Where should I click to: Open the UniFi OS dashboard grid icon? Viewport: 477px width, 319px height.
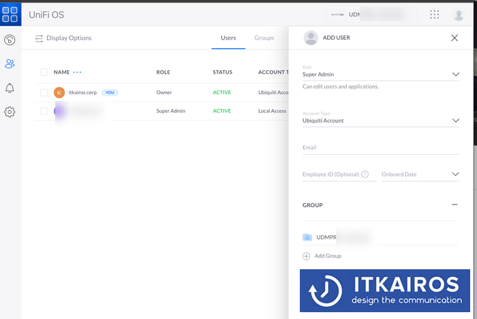pyautogui.click(x=10, y=14)
